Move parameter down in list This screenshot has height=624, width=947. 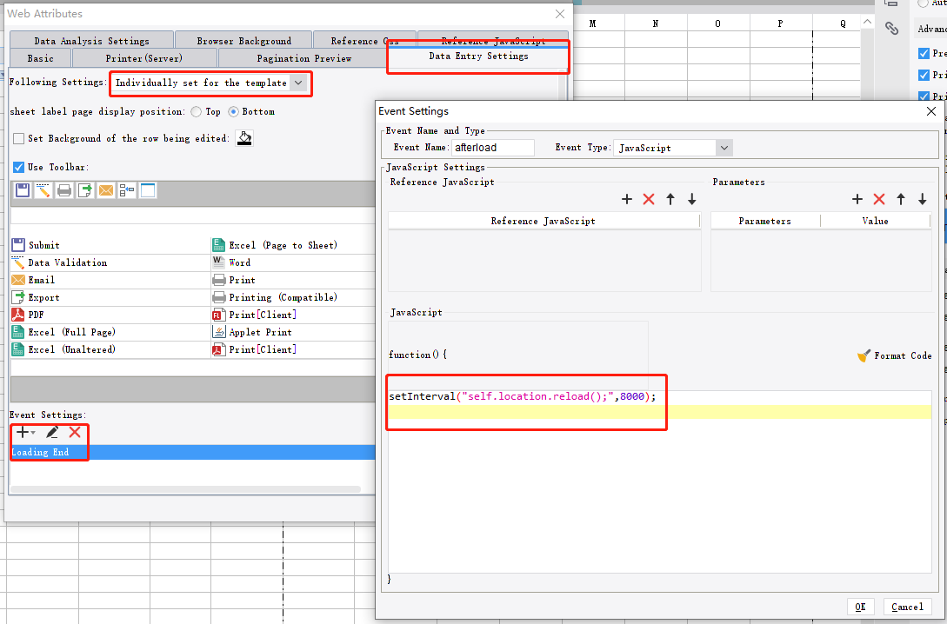click(x=923, y=199)
